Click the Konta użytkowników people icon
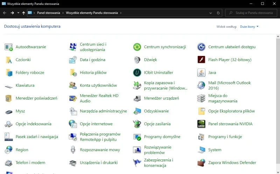 coord(73,86)
